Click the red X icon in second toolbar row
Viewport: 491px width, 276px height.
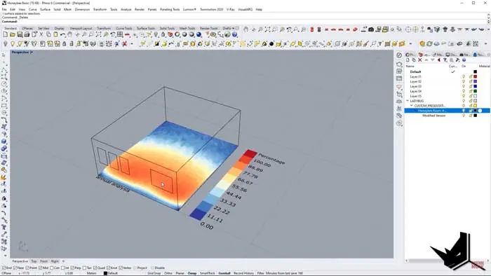coord(125,43)
